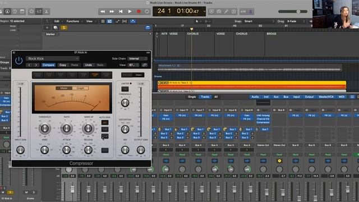This screenshot has height=202, width=359.
Task: Toggle the Mute checkbox in the Region inspector
Action: (x=19, y=26)
